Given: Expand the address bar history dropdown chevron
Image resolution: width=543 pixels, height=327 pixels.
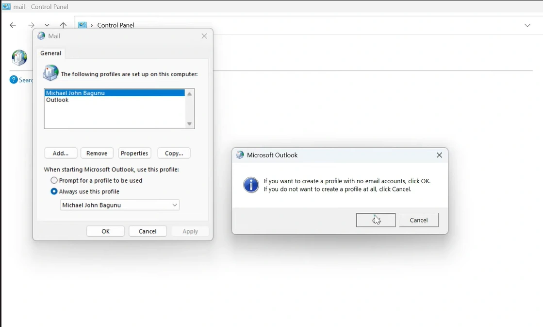Looking at the screenshot, I should tap(527, 25).
